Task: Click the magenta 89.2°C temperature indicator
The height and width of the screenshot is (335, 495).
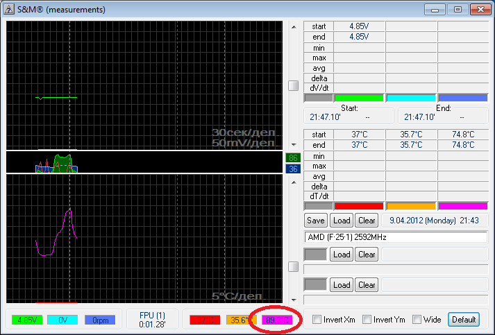Action: 277,320
